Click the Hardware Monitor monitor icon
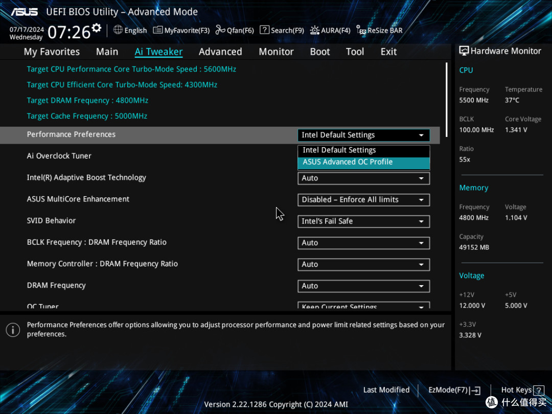Screen dimensions: 552x414 [x=464, y=51]
